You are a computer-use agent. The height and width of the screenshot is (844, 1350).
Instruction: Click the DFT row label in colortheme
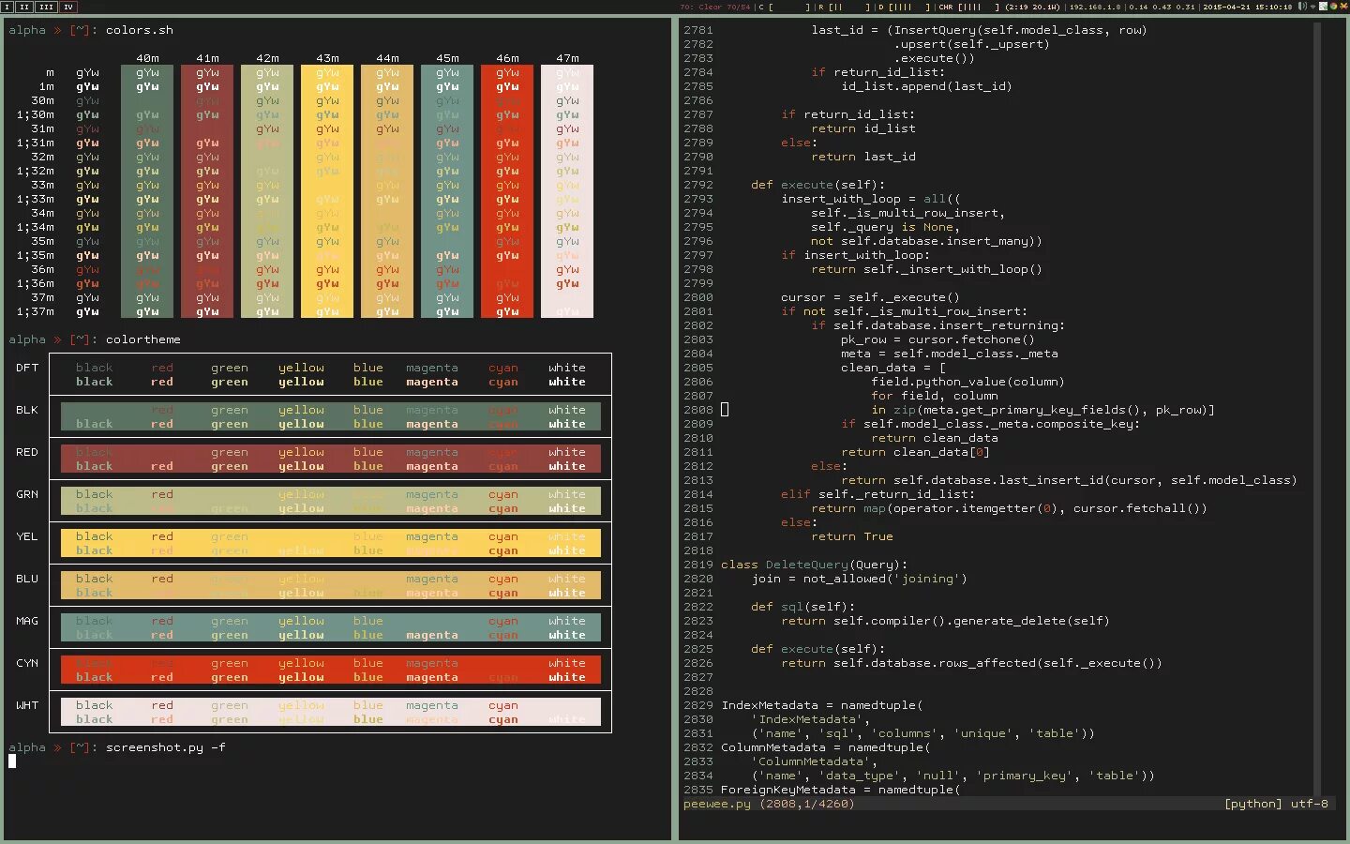27,368
